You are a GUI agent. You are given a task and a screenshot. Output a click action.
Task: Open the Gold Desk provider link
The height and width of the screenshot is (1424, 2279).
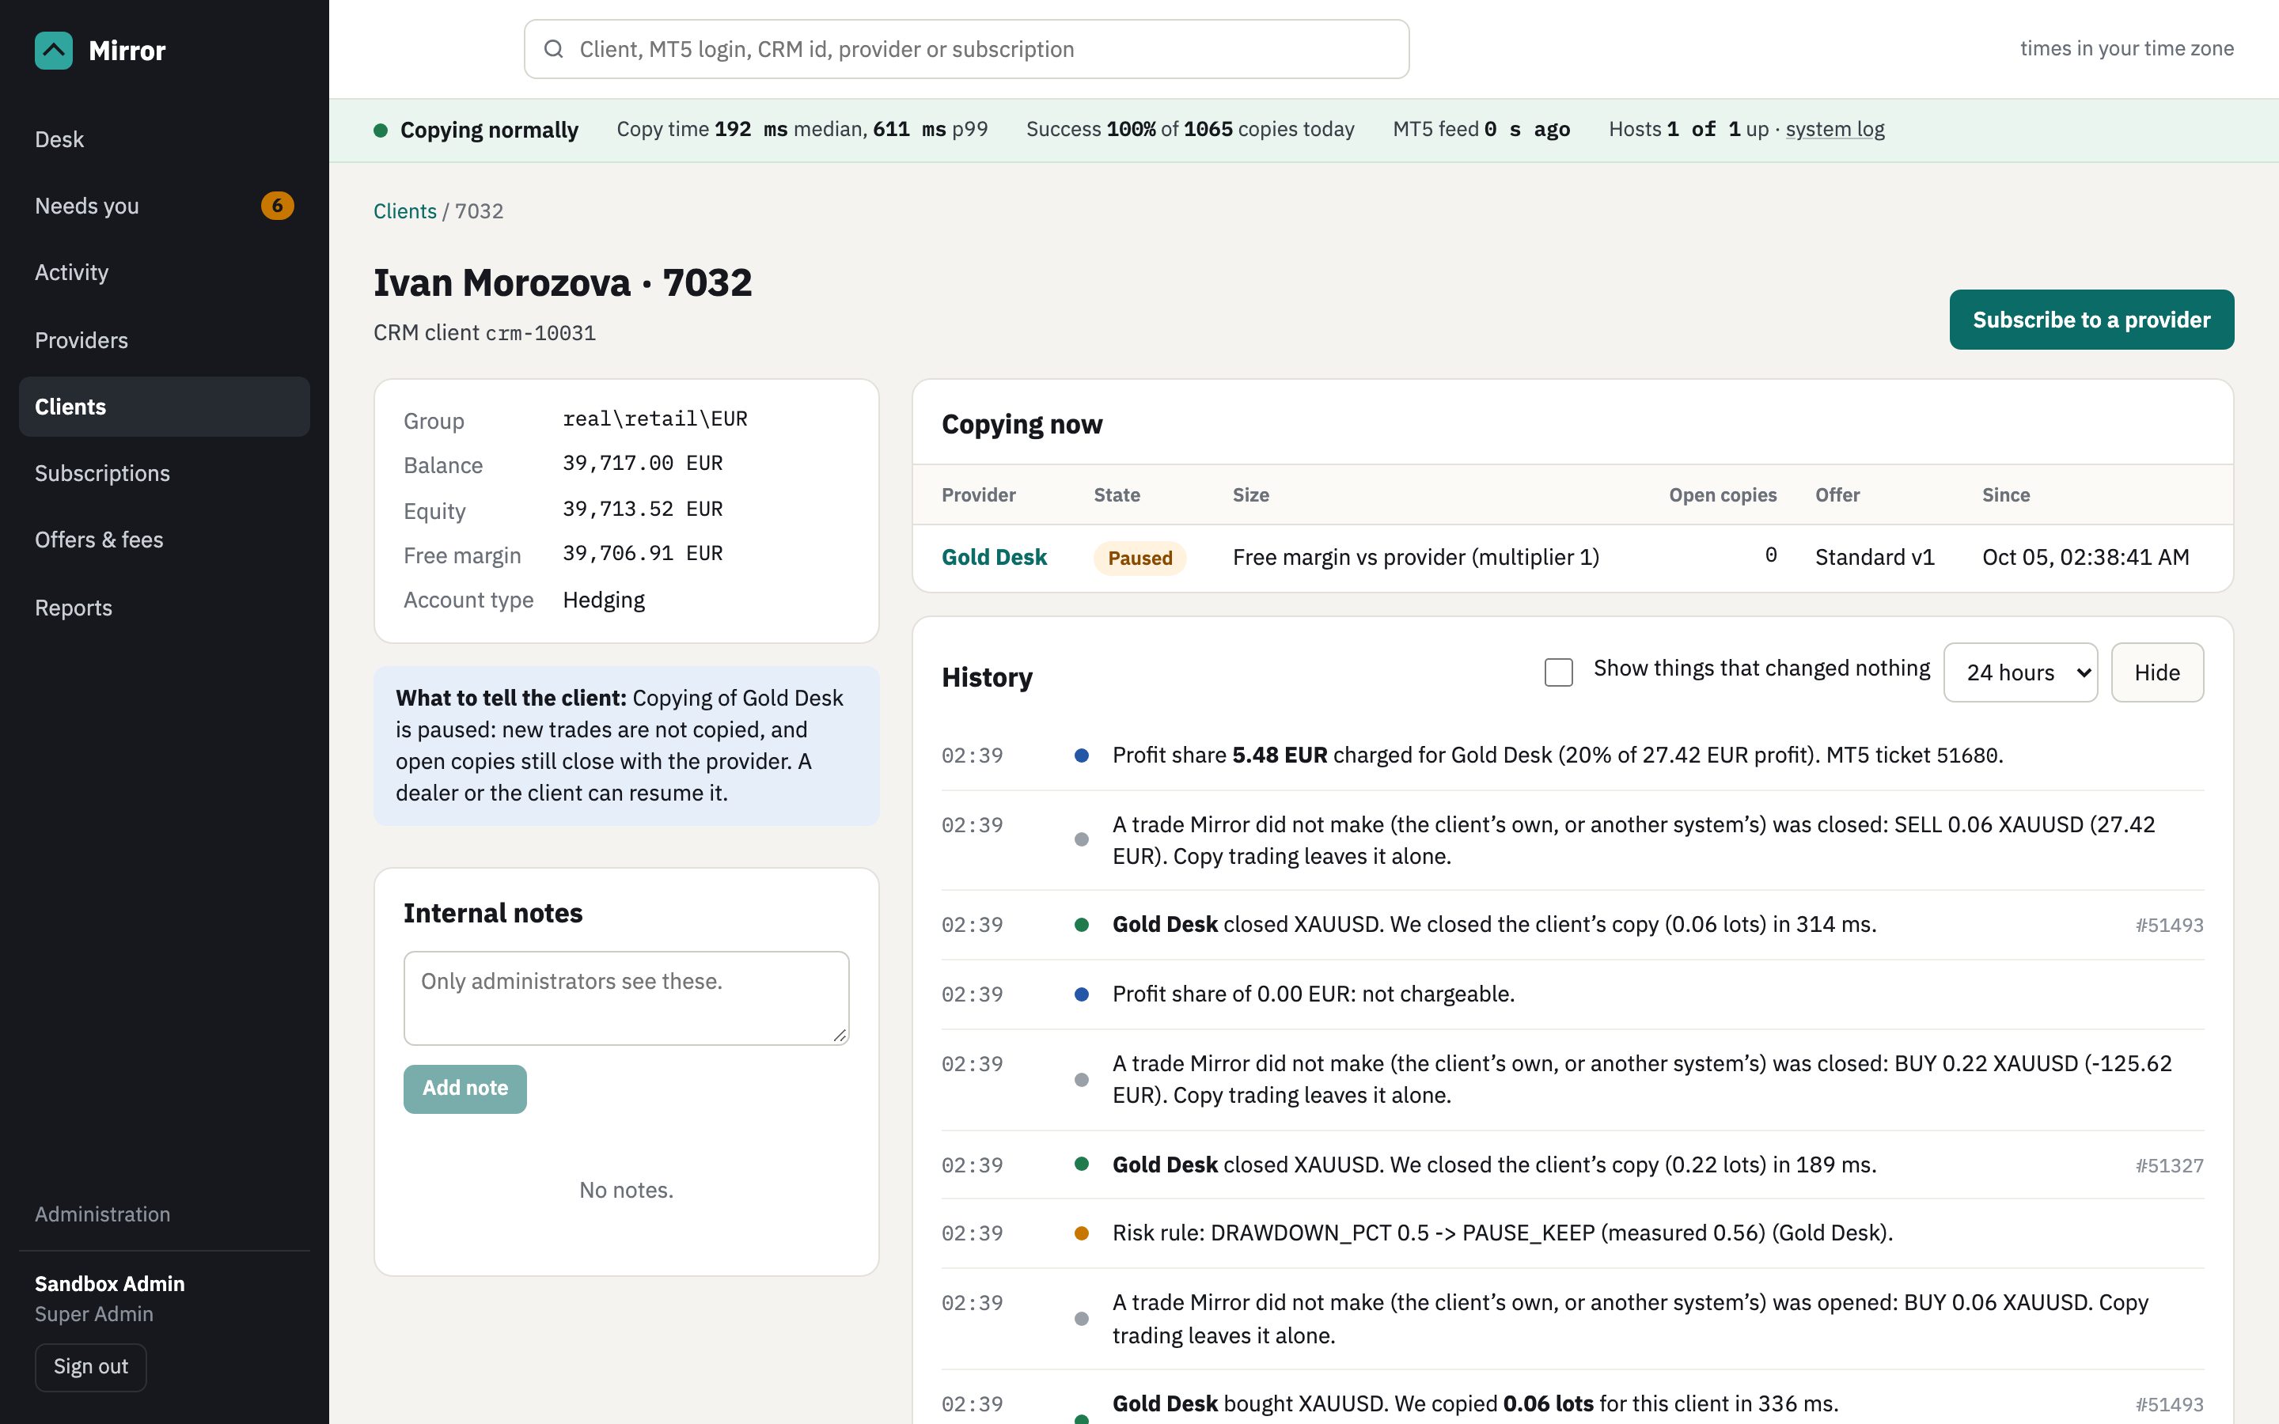994,558
